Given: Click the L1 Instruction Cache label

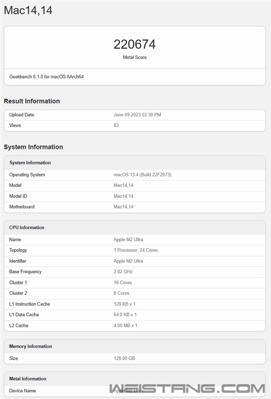Looking at the screenshot, I should (x=29, y=304).
